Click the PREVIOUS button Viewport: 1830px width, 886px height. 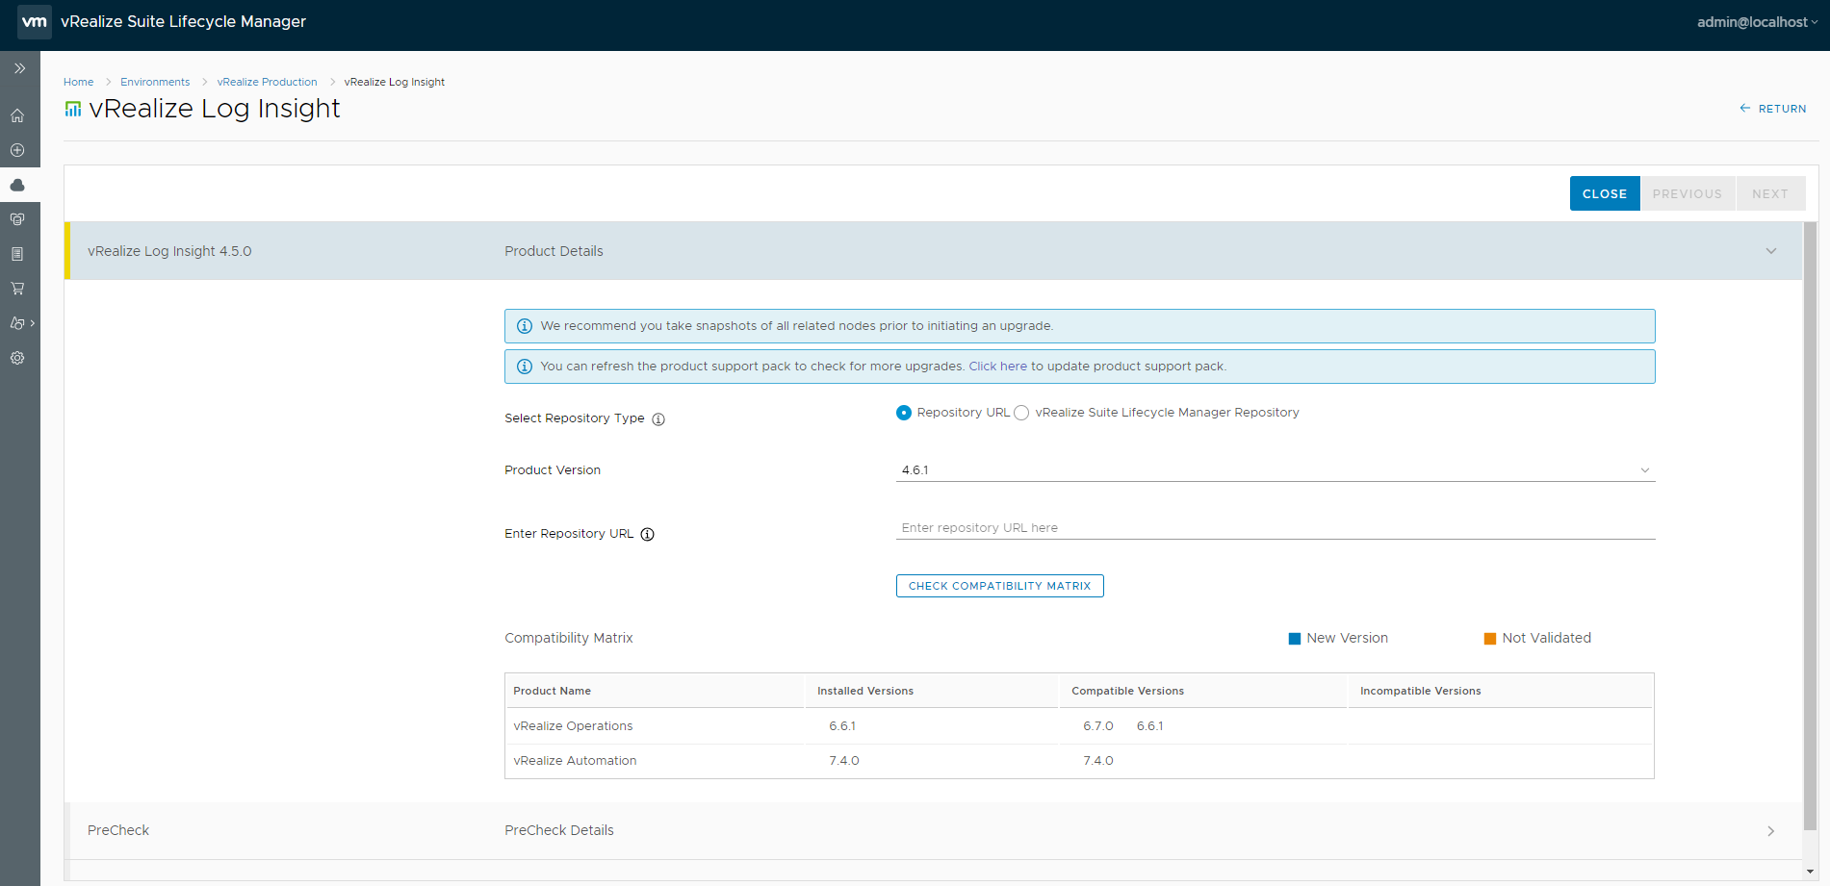(x=1688, y=193)
